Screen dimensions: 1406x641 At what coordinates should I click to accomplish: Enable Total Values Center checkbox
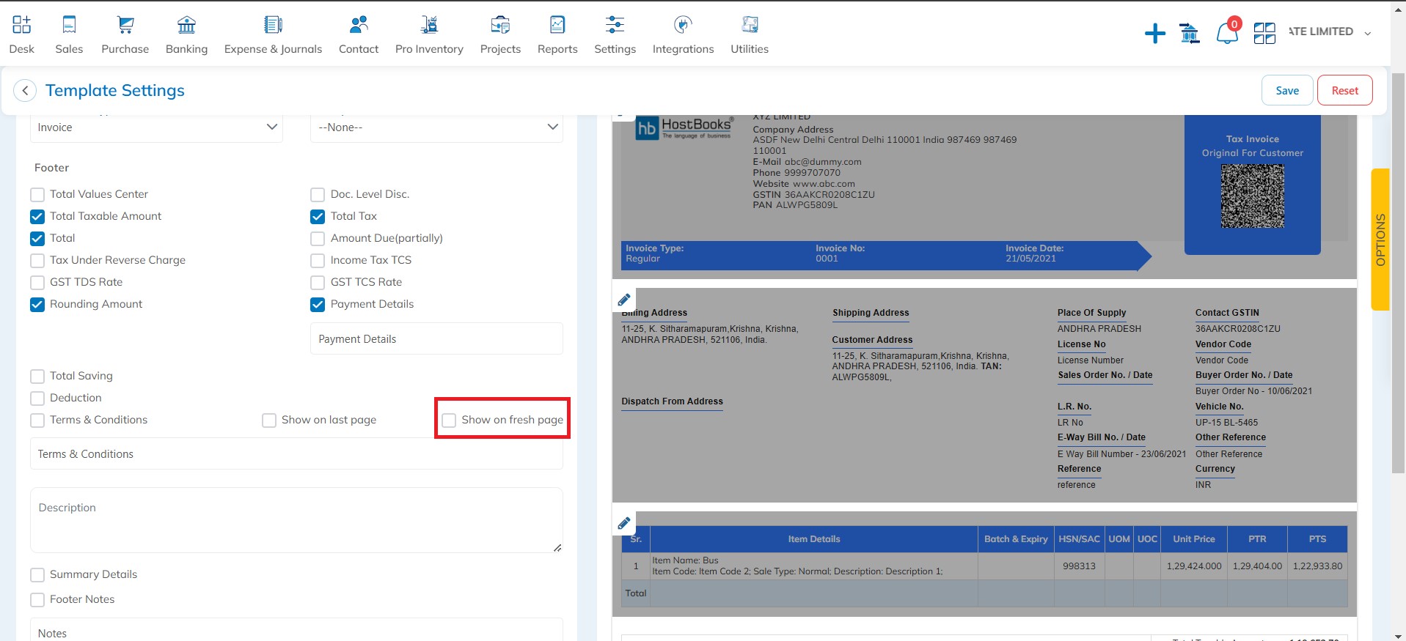[37, 195]
